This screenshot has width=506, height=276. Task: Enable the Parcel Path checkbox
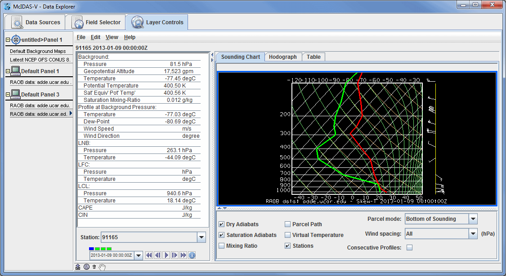click(288, 224)
